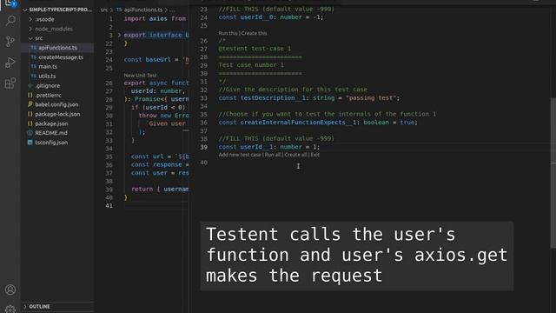The height and width of the screenshot is (313, 556).
Task: Click 'return { usernam' on line 39 left editor
Action: [160, 190]
